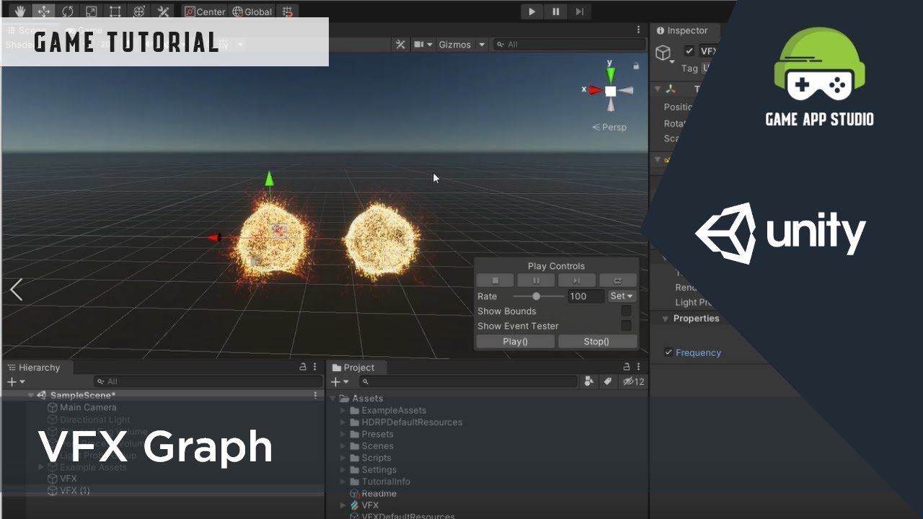Viewport: 923px width, 519px height.
Task: Collapse the SampleScene tree node
Action: [x=30, y=395]
